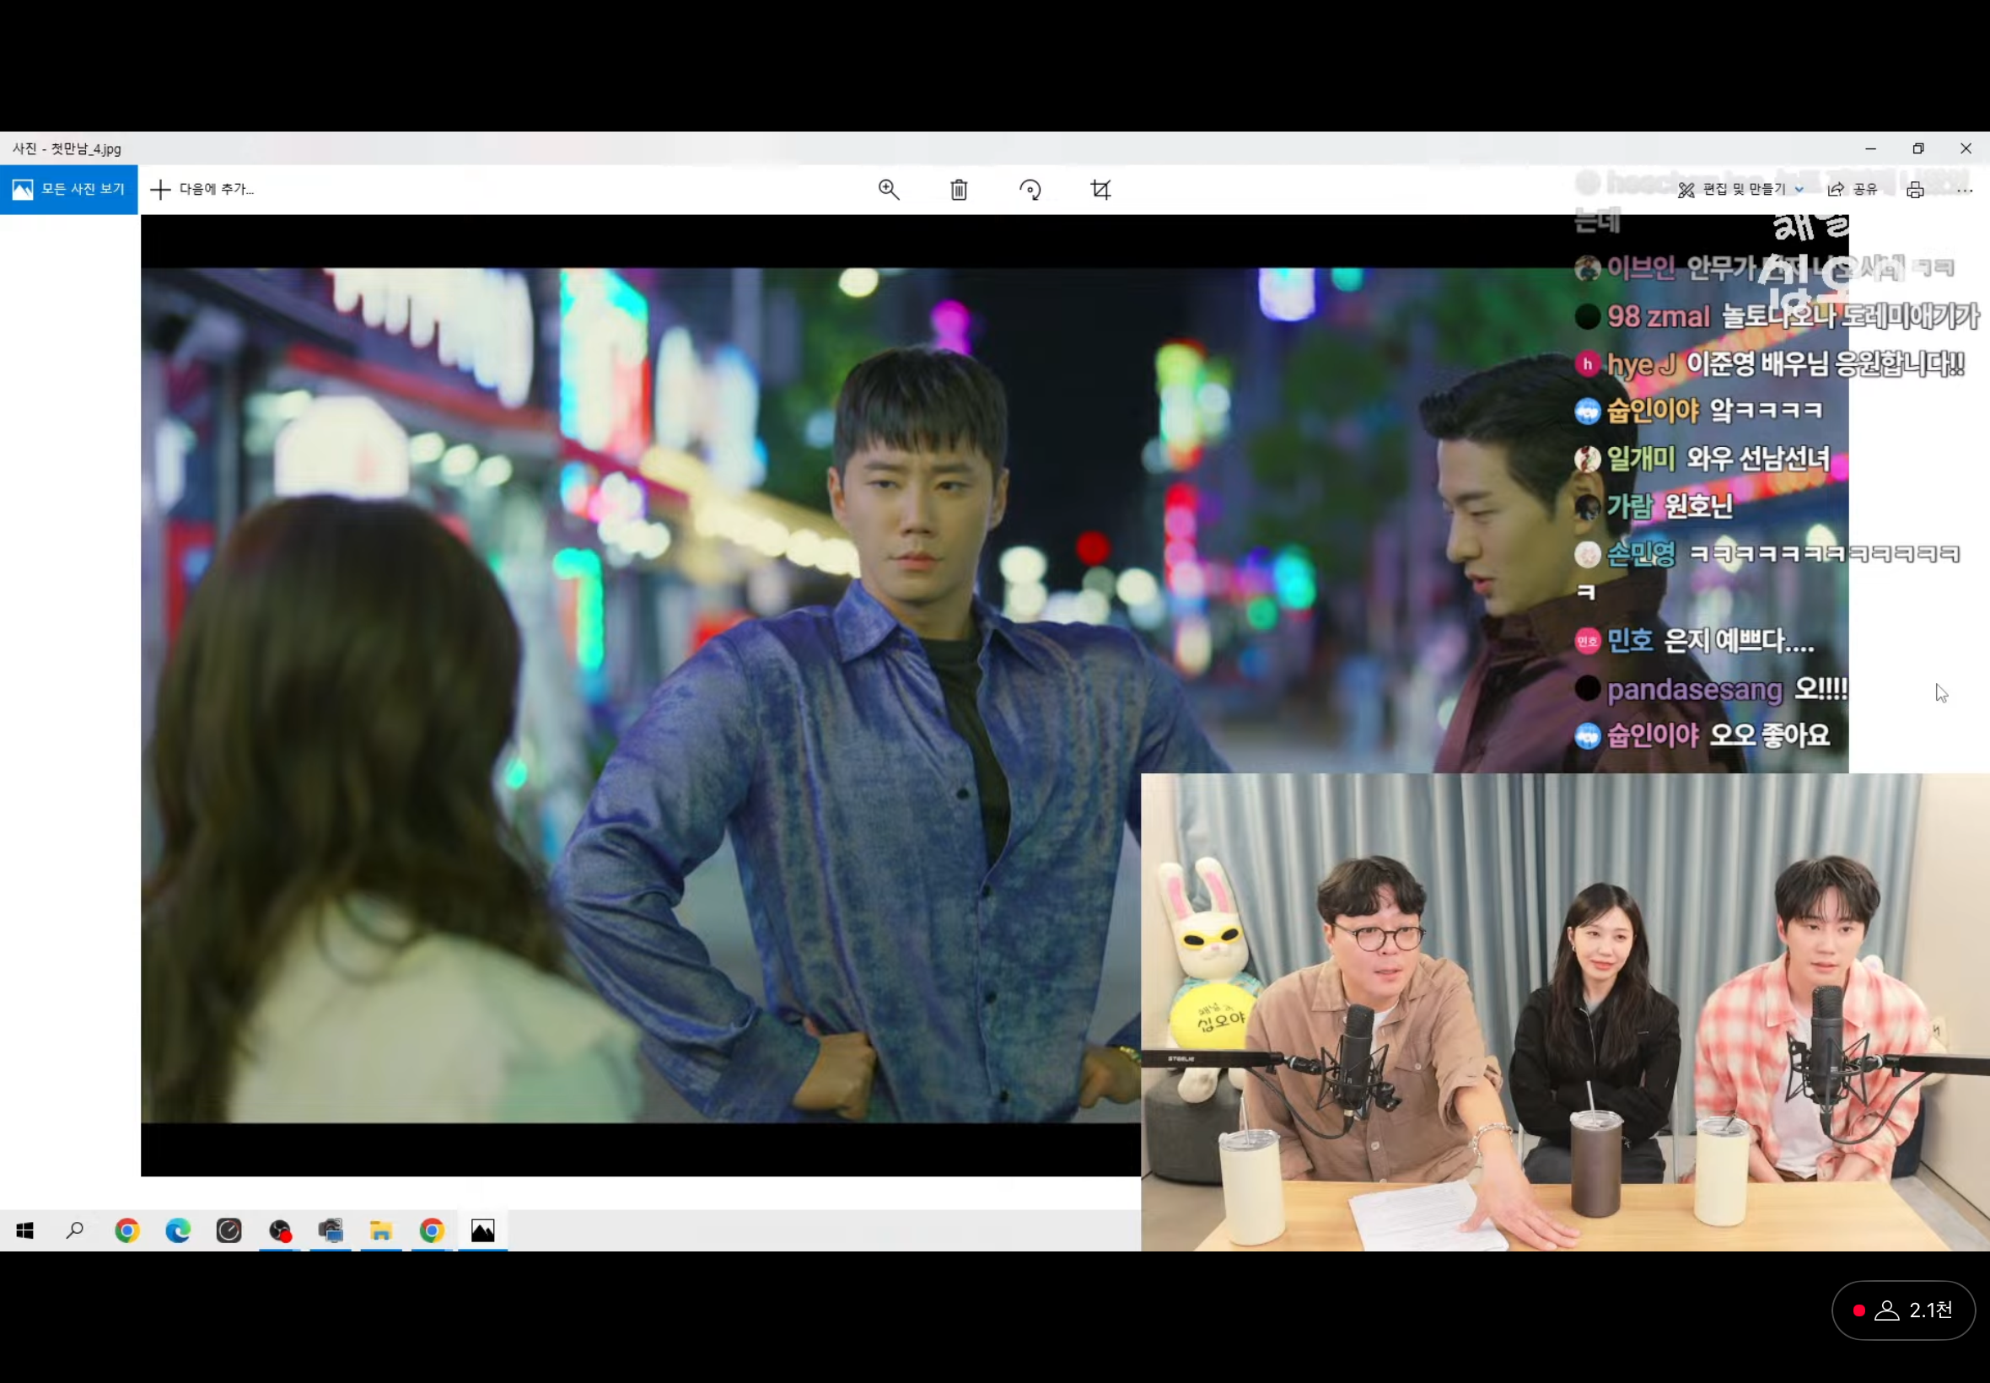Viewport: 1990px width, 1383px height.
Task: Click the webcam overlay of three hosts
Action: click(x=1565, y=1012)
